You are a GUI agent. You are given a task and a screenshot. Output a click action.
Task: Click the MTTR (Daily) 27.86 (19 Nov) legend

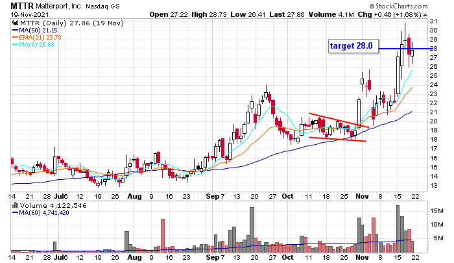point(72,23)
